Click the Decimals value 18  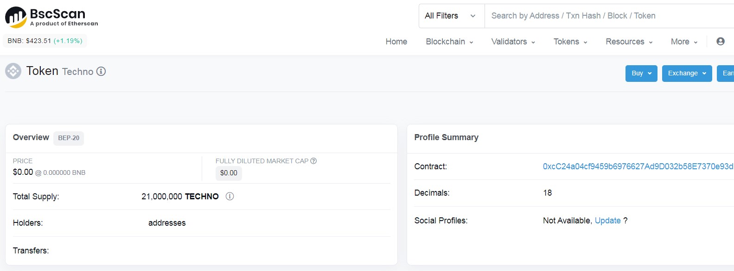[547, 193]
